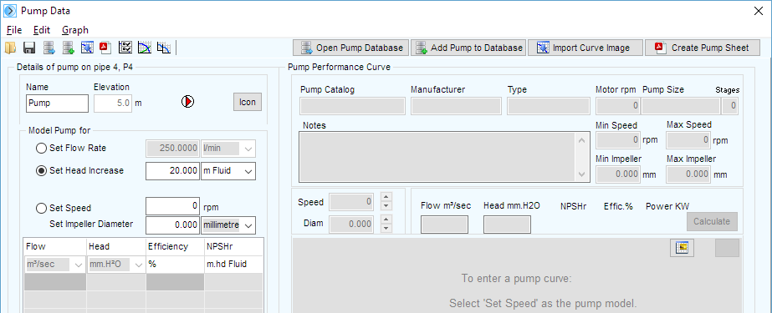Click the Set Speed rpm value field
772x313 pixels.
pyautogui.click(x=173, y=206)
